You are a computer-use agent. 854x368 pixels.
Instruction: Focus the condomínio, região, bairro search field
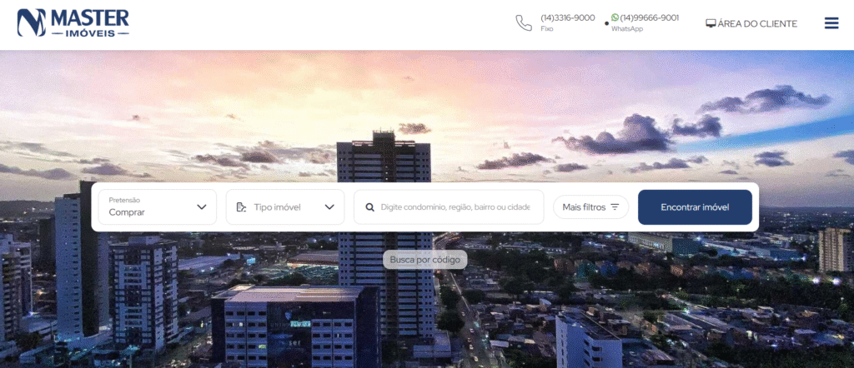click(x=455, y=207)
